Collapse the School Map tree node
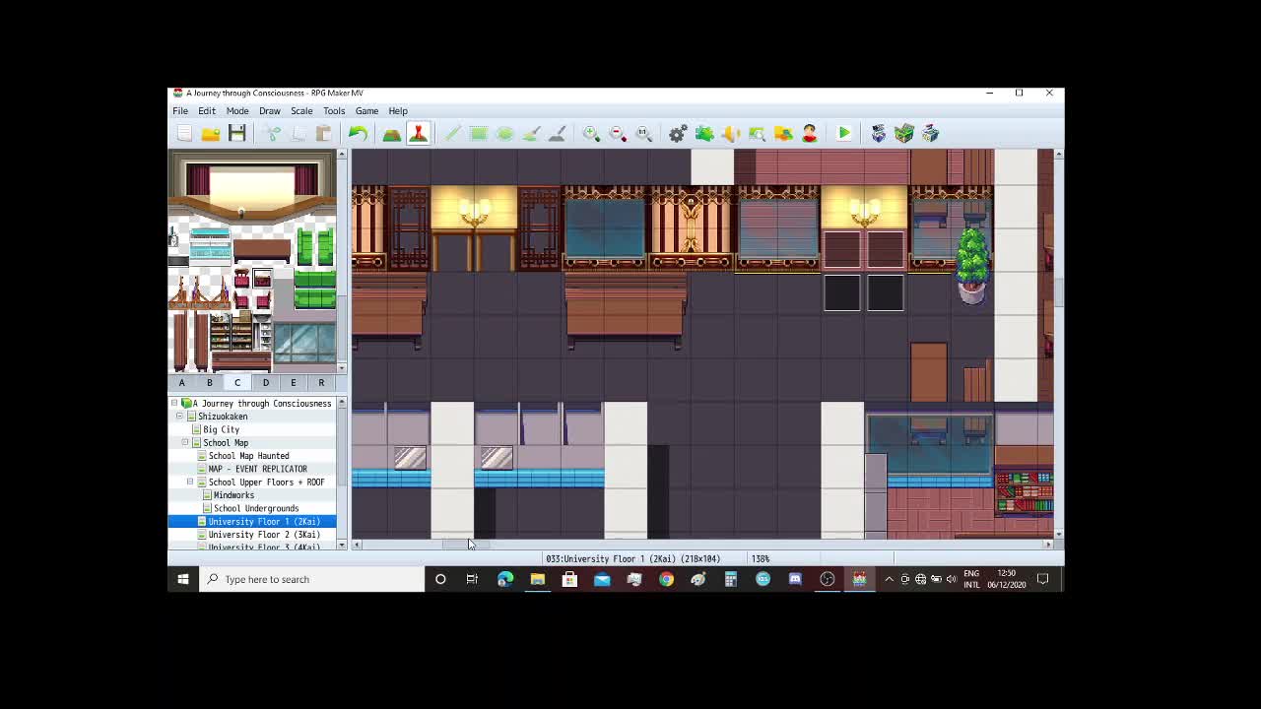Screen dimensions: 1261x709 pos(185,442)
